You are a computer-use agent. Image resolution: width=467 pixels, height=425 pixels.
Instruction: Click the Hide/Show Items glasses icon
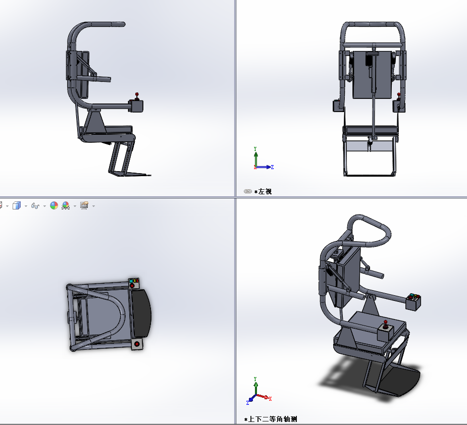click(35, 206)
